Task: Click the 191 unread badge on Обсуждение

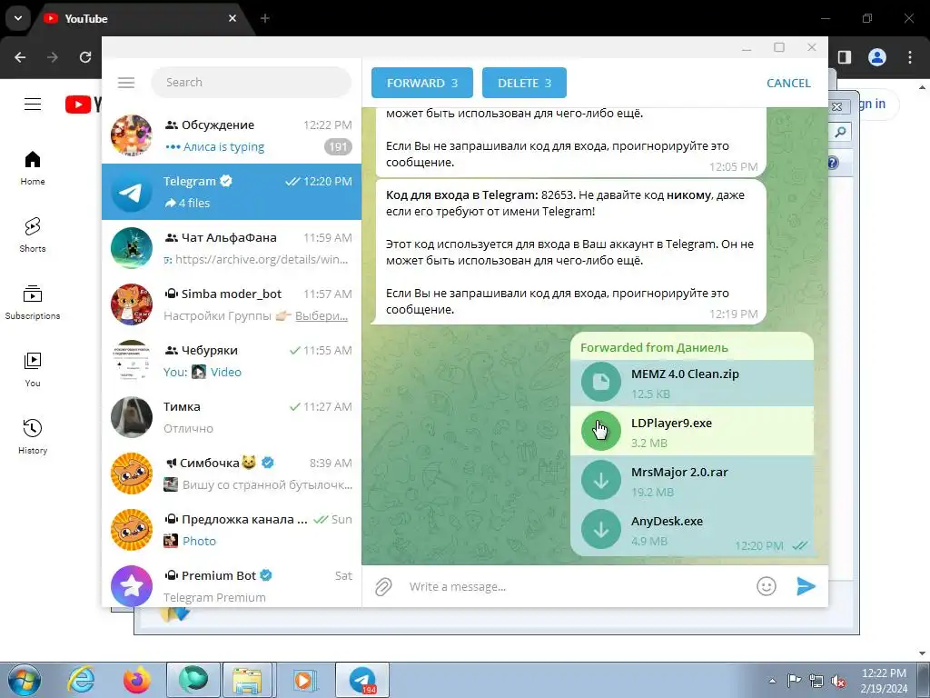Action: point(338,146)
